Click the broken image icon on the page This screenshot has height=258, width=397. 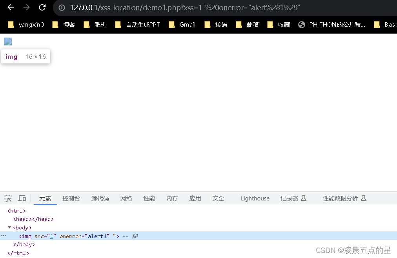pos(7,41)
